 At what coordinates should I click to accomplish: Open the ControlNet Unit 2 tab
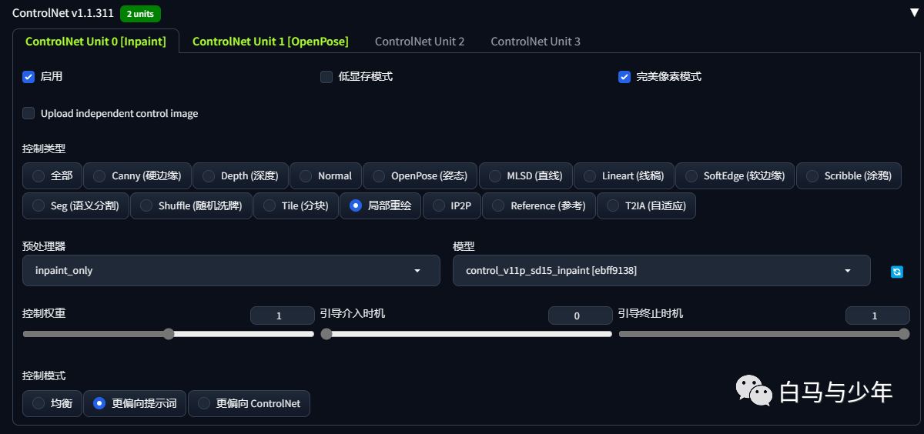point(420,42)
